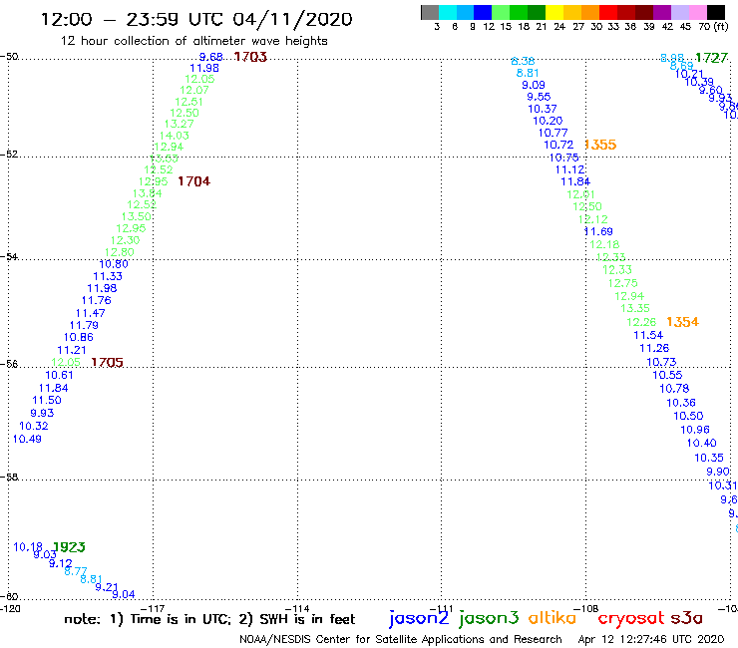Click the wave height value '13.27'
Screen dimensions: 738x648
(x=179, y=124)
